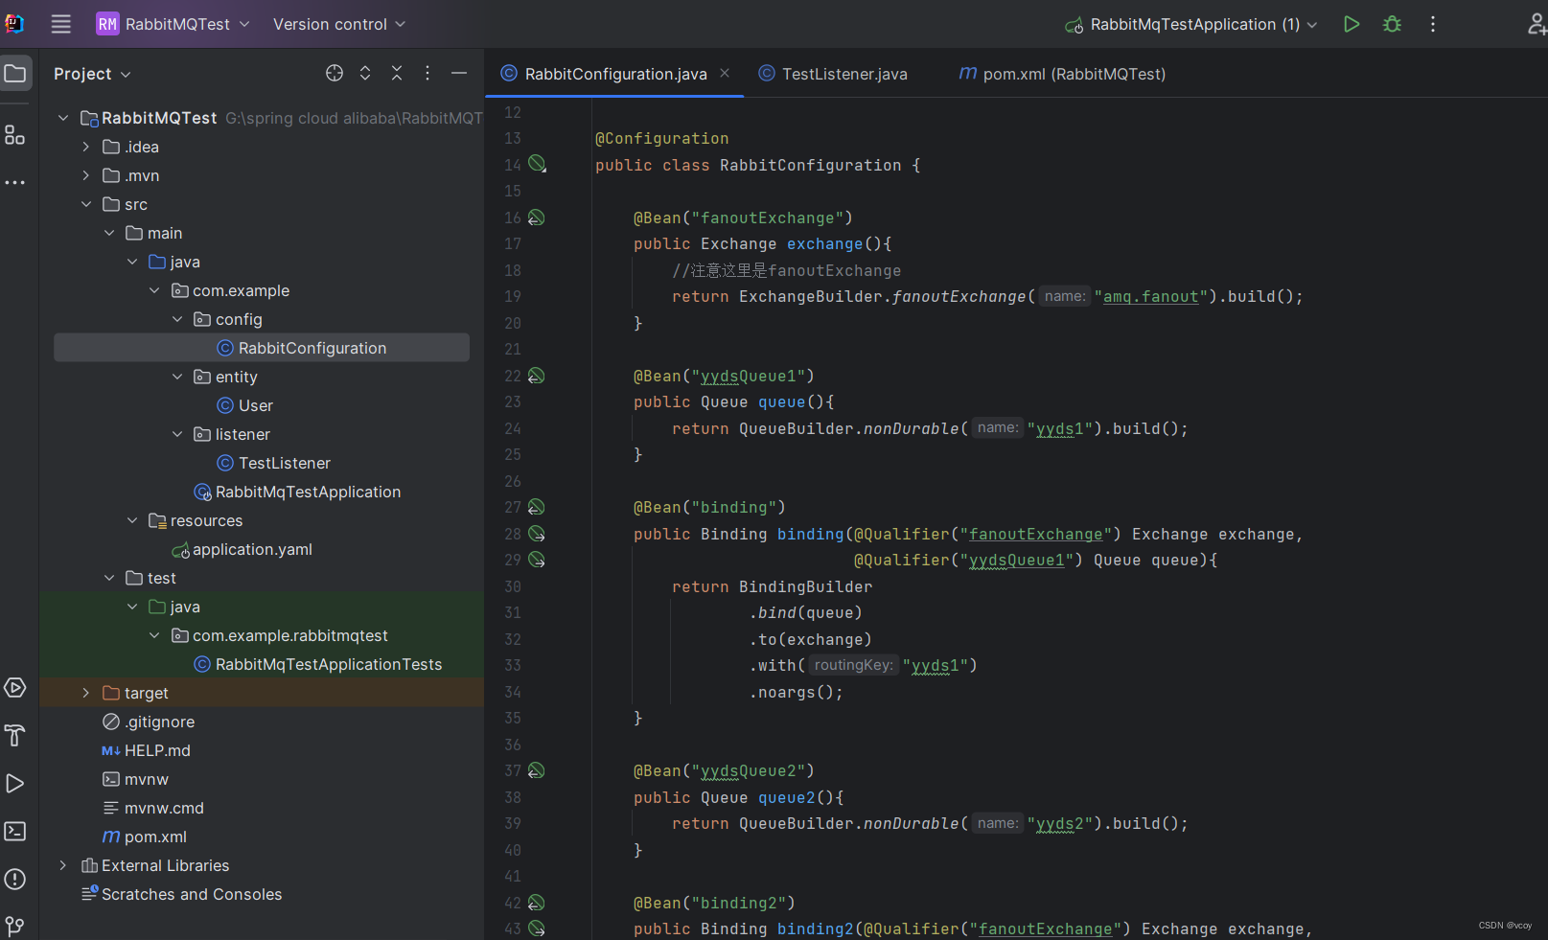1548x940 pixels.
Task: Close the RabbitConfiguration.java tab
Action: click(725, 73)
